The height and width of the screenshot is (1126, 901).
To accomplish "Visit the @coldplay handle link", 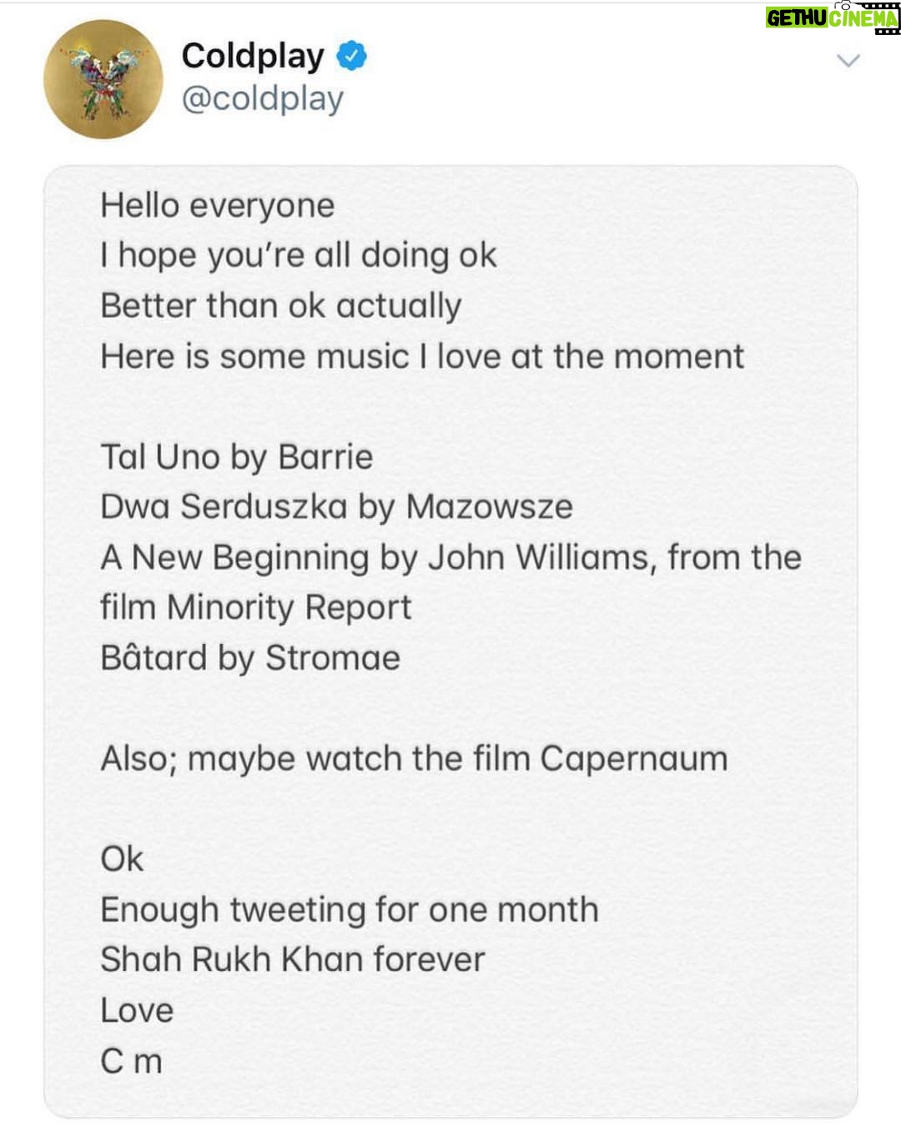I will [x=262, y=99].
